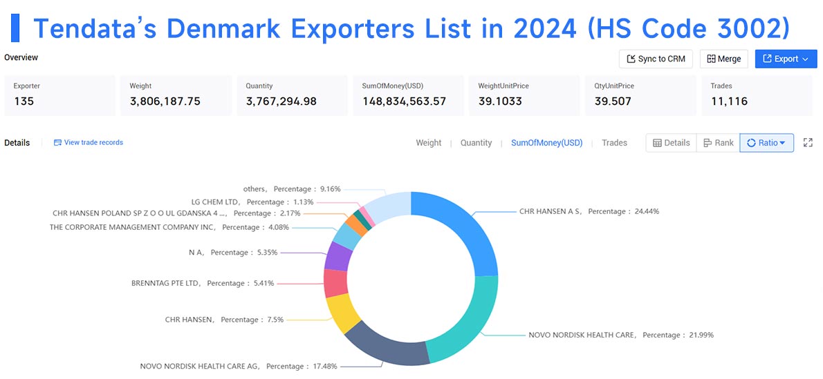The height and width of the screenshot is (379, 823).
Task: Open the Ratio view dropdown
Action: [766, 143]
